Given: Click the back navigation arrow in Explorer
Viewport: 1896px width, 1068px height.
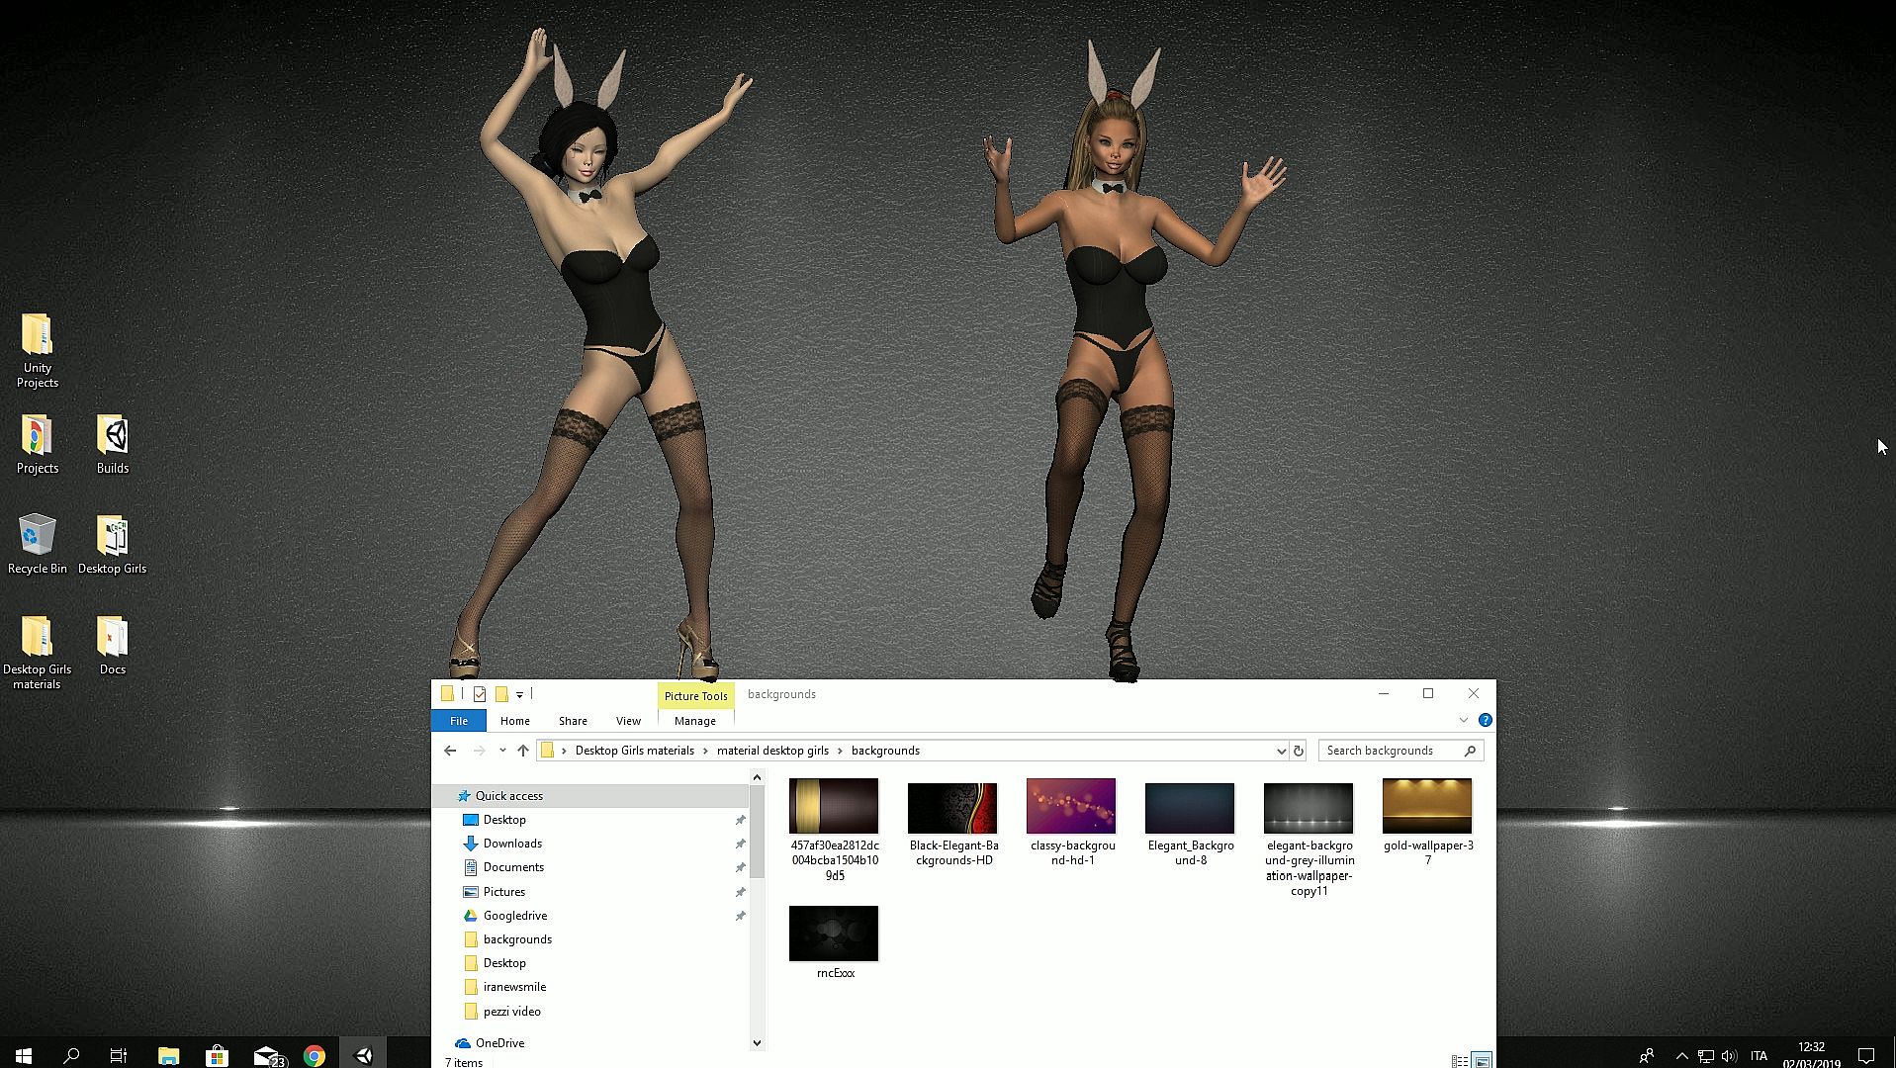Looking at the screenshot, I should [x=450, y=751].
